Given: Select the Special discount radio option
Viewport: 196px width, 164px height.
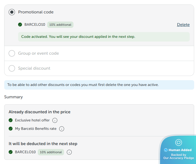Looking at the screenshot, I should pyautogui.click(x=12, y=68).
